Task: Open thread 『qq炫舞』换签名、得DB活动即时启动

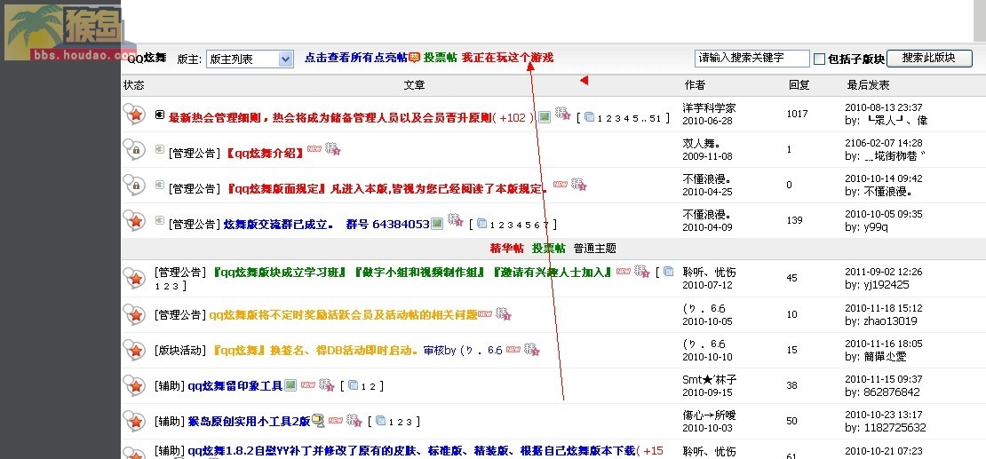Action: [315, 350]
